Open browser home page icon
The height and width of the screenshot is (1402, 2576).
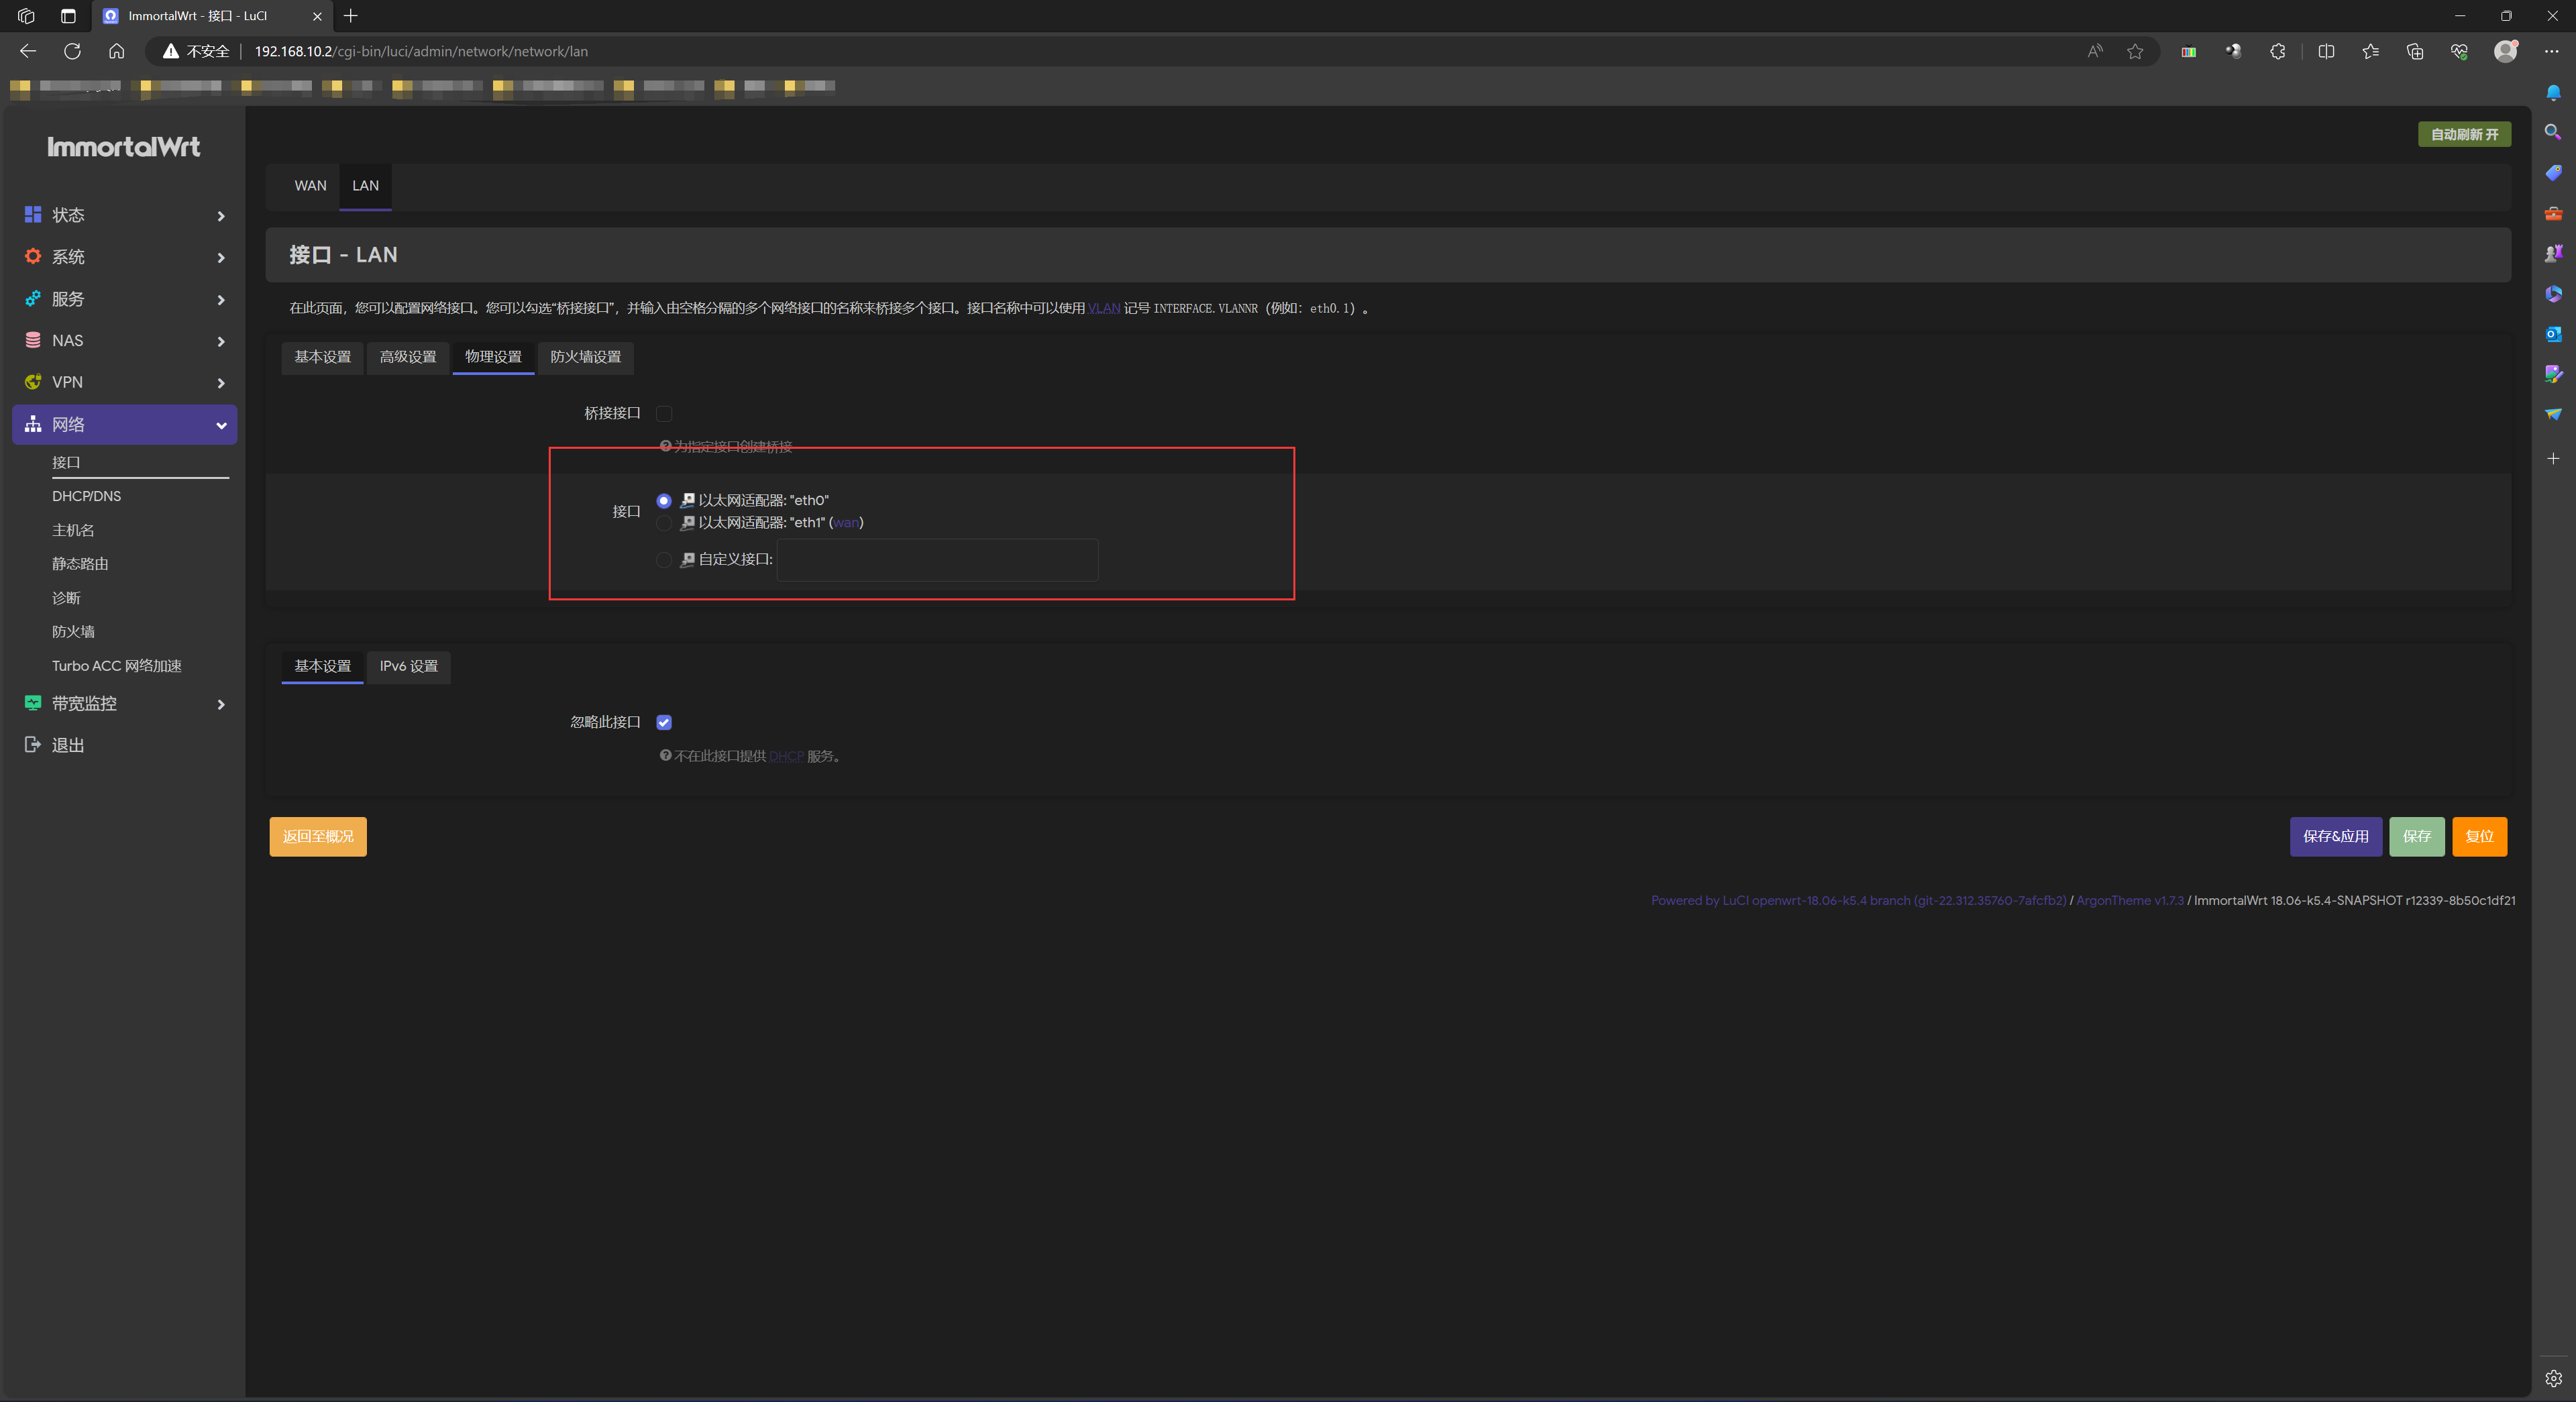116,51
